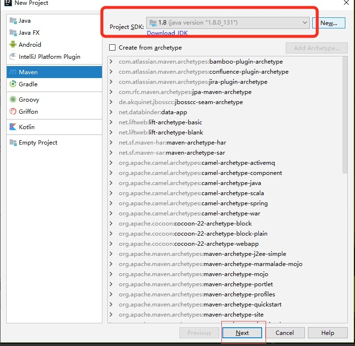The height and width of the screenshot is (346, 355).
Task: Expand lift-archetype-blank node
Action: tap(111, 132)
